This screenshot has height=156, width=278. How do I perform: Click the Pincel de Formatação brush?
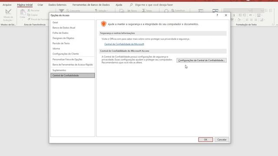click(x=29, y=19)
